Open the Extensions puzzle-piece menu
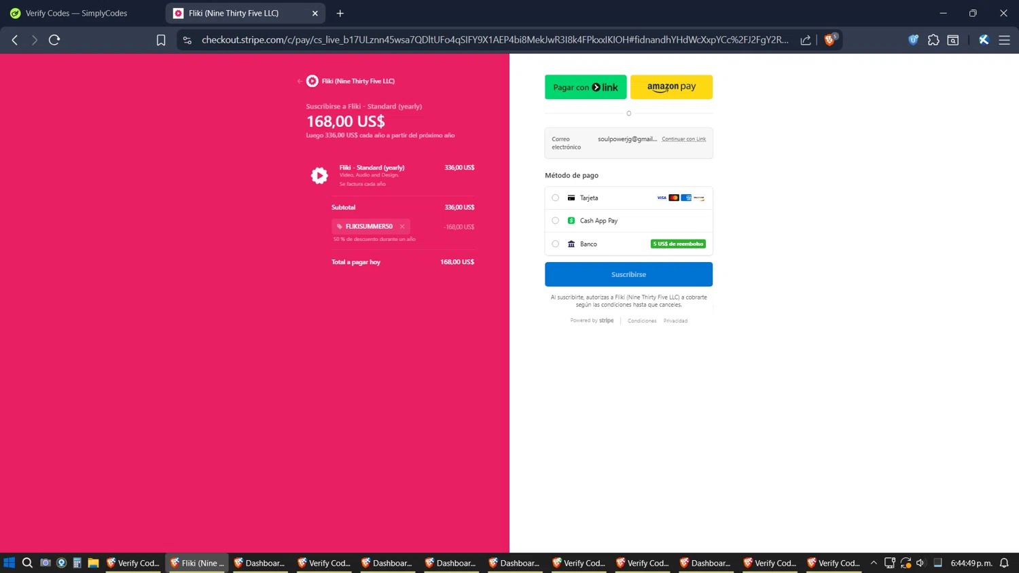 click(x=933, y=40)
